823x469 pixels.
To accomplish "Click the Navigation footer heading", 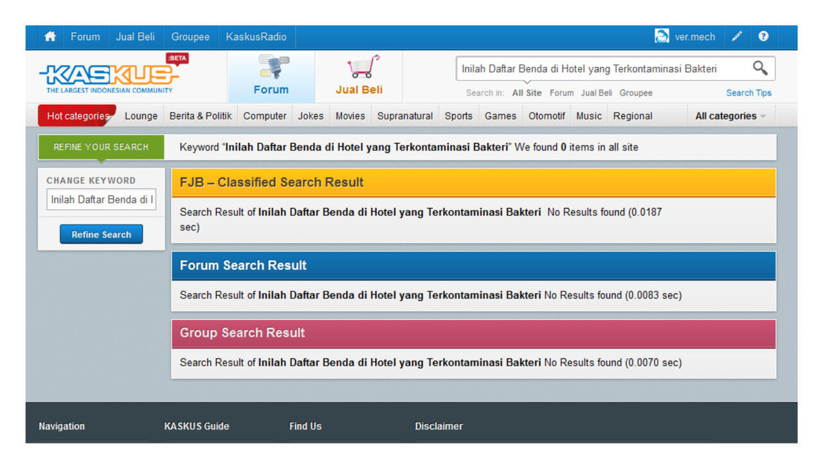I will pyautogui.click(x=62, y=426).
